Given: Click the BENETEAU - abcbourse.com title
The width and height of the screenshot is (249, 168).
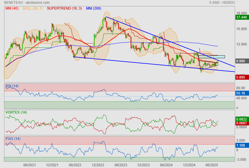Looking at the screenshot, I should (x=27, y=3).
